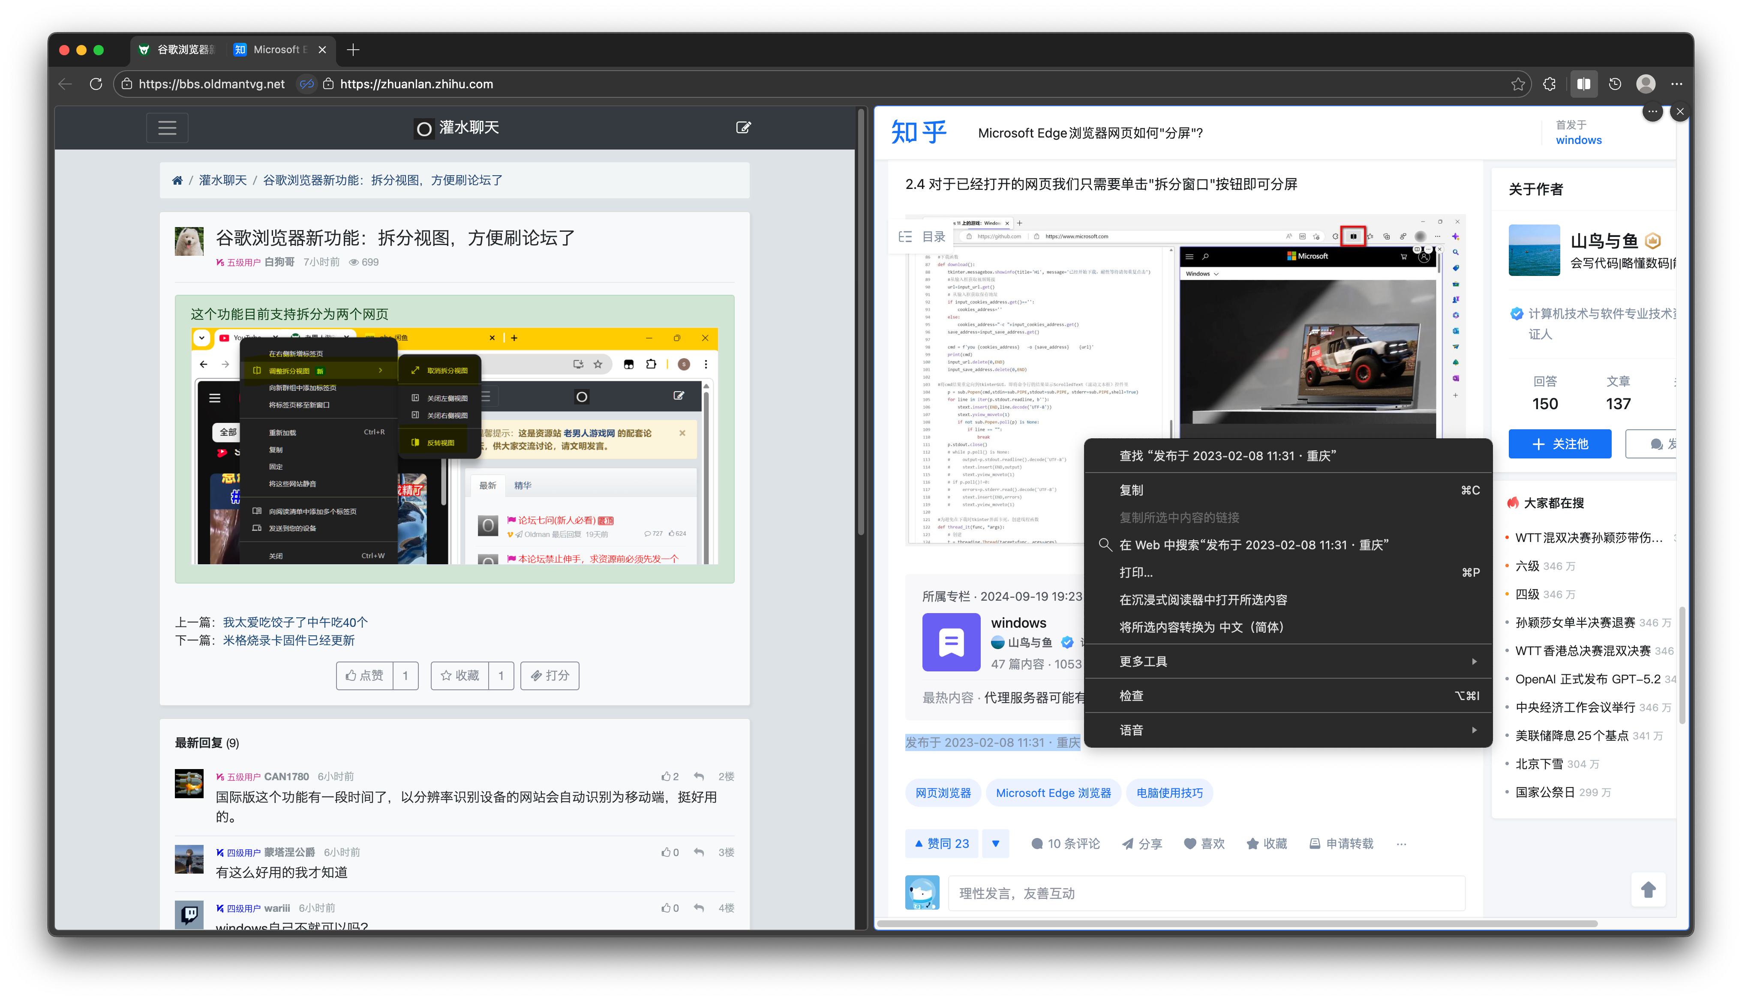This screenshot has width=1742, height=1000.
Task: Open search in the Edge sidebar
Action: click(1456, 252)
